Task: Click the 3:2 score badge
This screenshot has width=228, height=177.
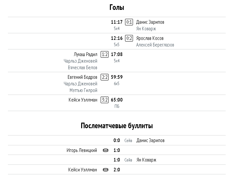Action: [x=105, y=100]
